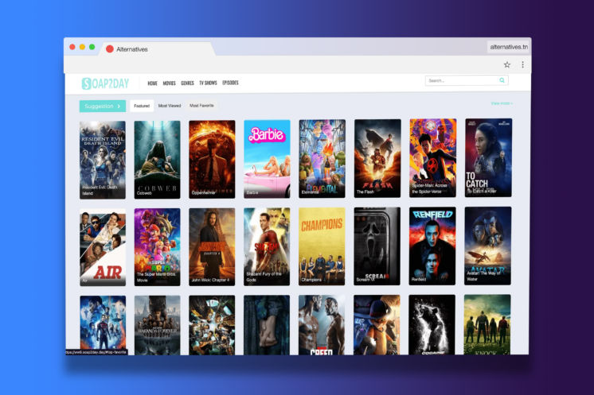Click the alternatives.tn label

click(x=508, y=47)
